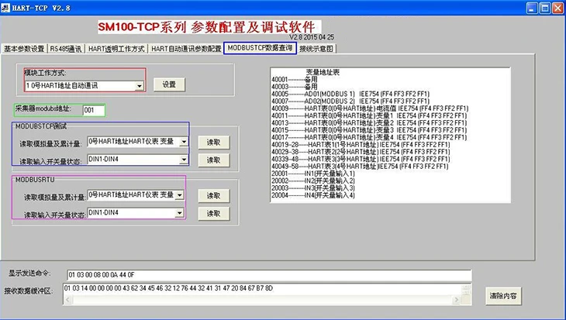The height and width of the screenshot is (320, 566).
Task: Click the 40017 HART表0 变量4 row
Action: pos(369,137)
